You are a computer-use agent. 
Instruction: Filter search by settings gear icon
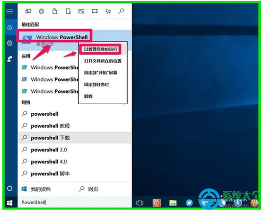tap(42, 11)
